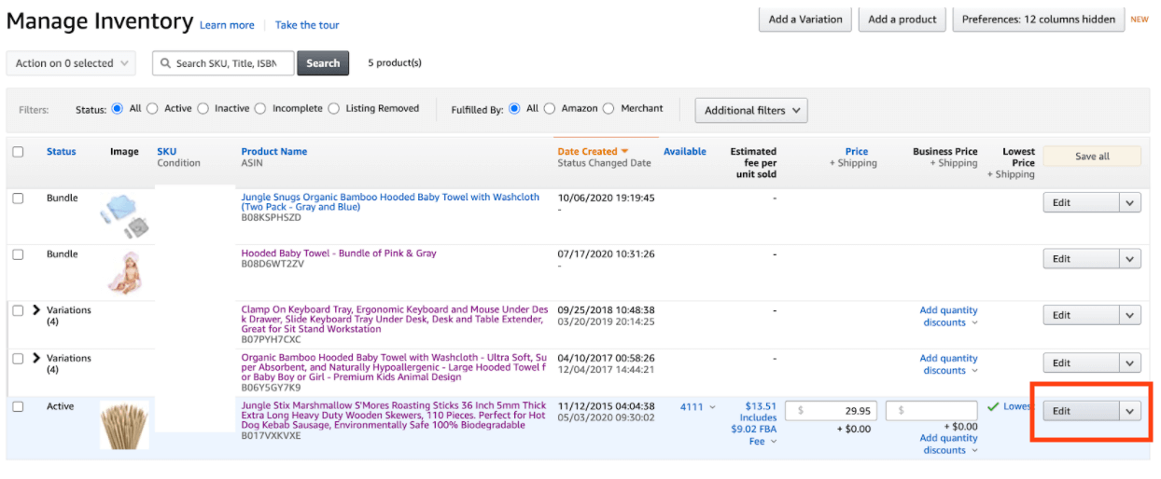This screenshot has width=1161, height=479.
Task: Click the wooden roasting sticks product image
Action: point(124,427)
